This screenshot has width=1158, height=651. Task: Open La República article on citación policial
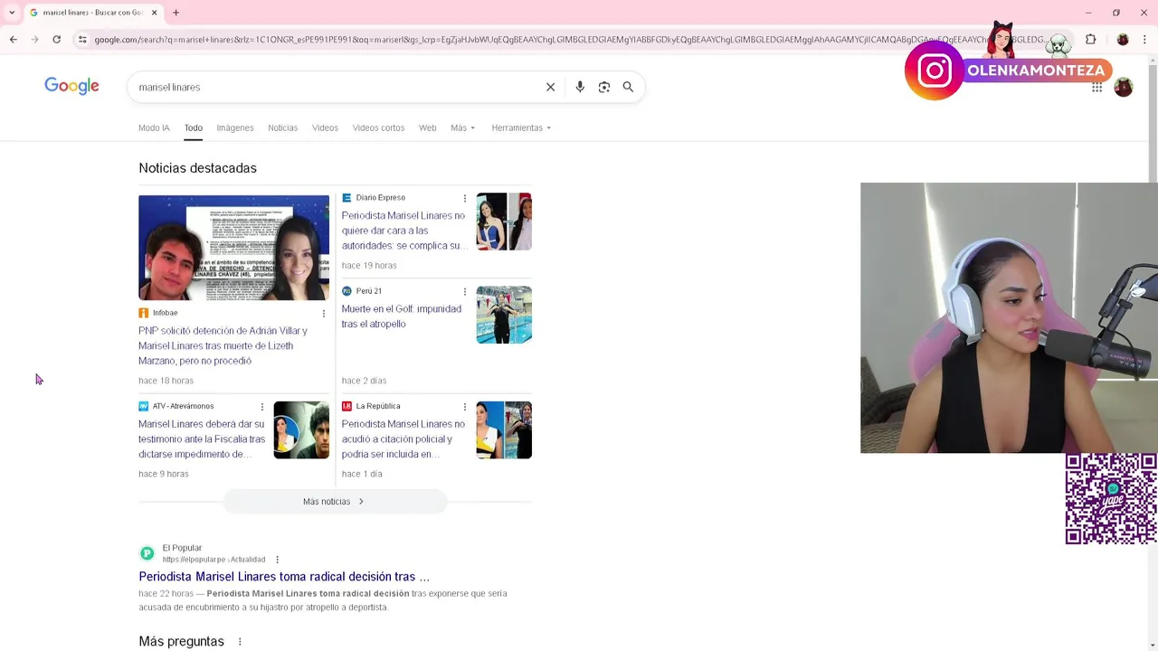[x=403, y=439]
